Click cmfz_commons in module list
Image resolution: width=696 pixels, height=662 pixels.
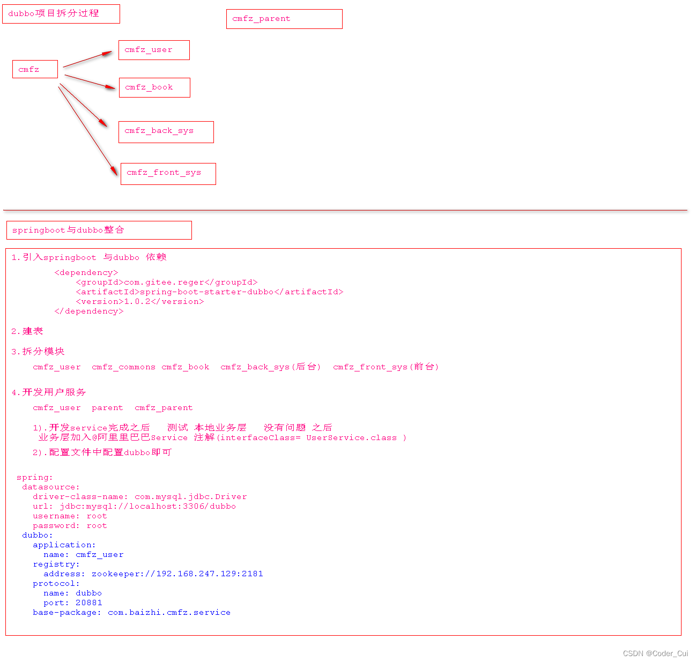(x=124, y=367)
